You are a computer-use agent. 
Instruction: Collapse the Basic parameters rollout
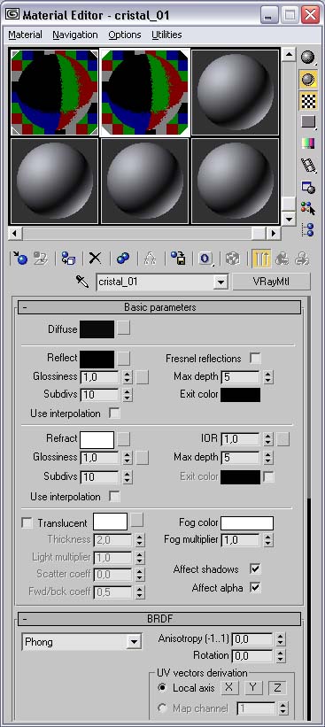pyautogui.click(x=159, y=307)
